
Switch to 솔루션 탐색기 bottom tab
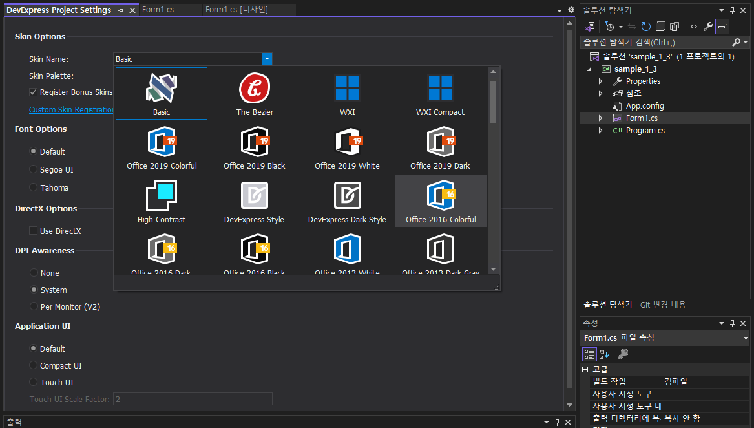click(608, 305)
